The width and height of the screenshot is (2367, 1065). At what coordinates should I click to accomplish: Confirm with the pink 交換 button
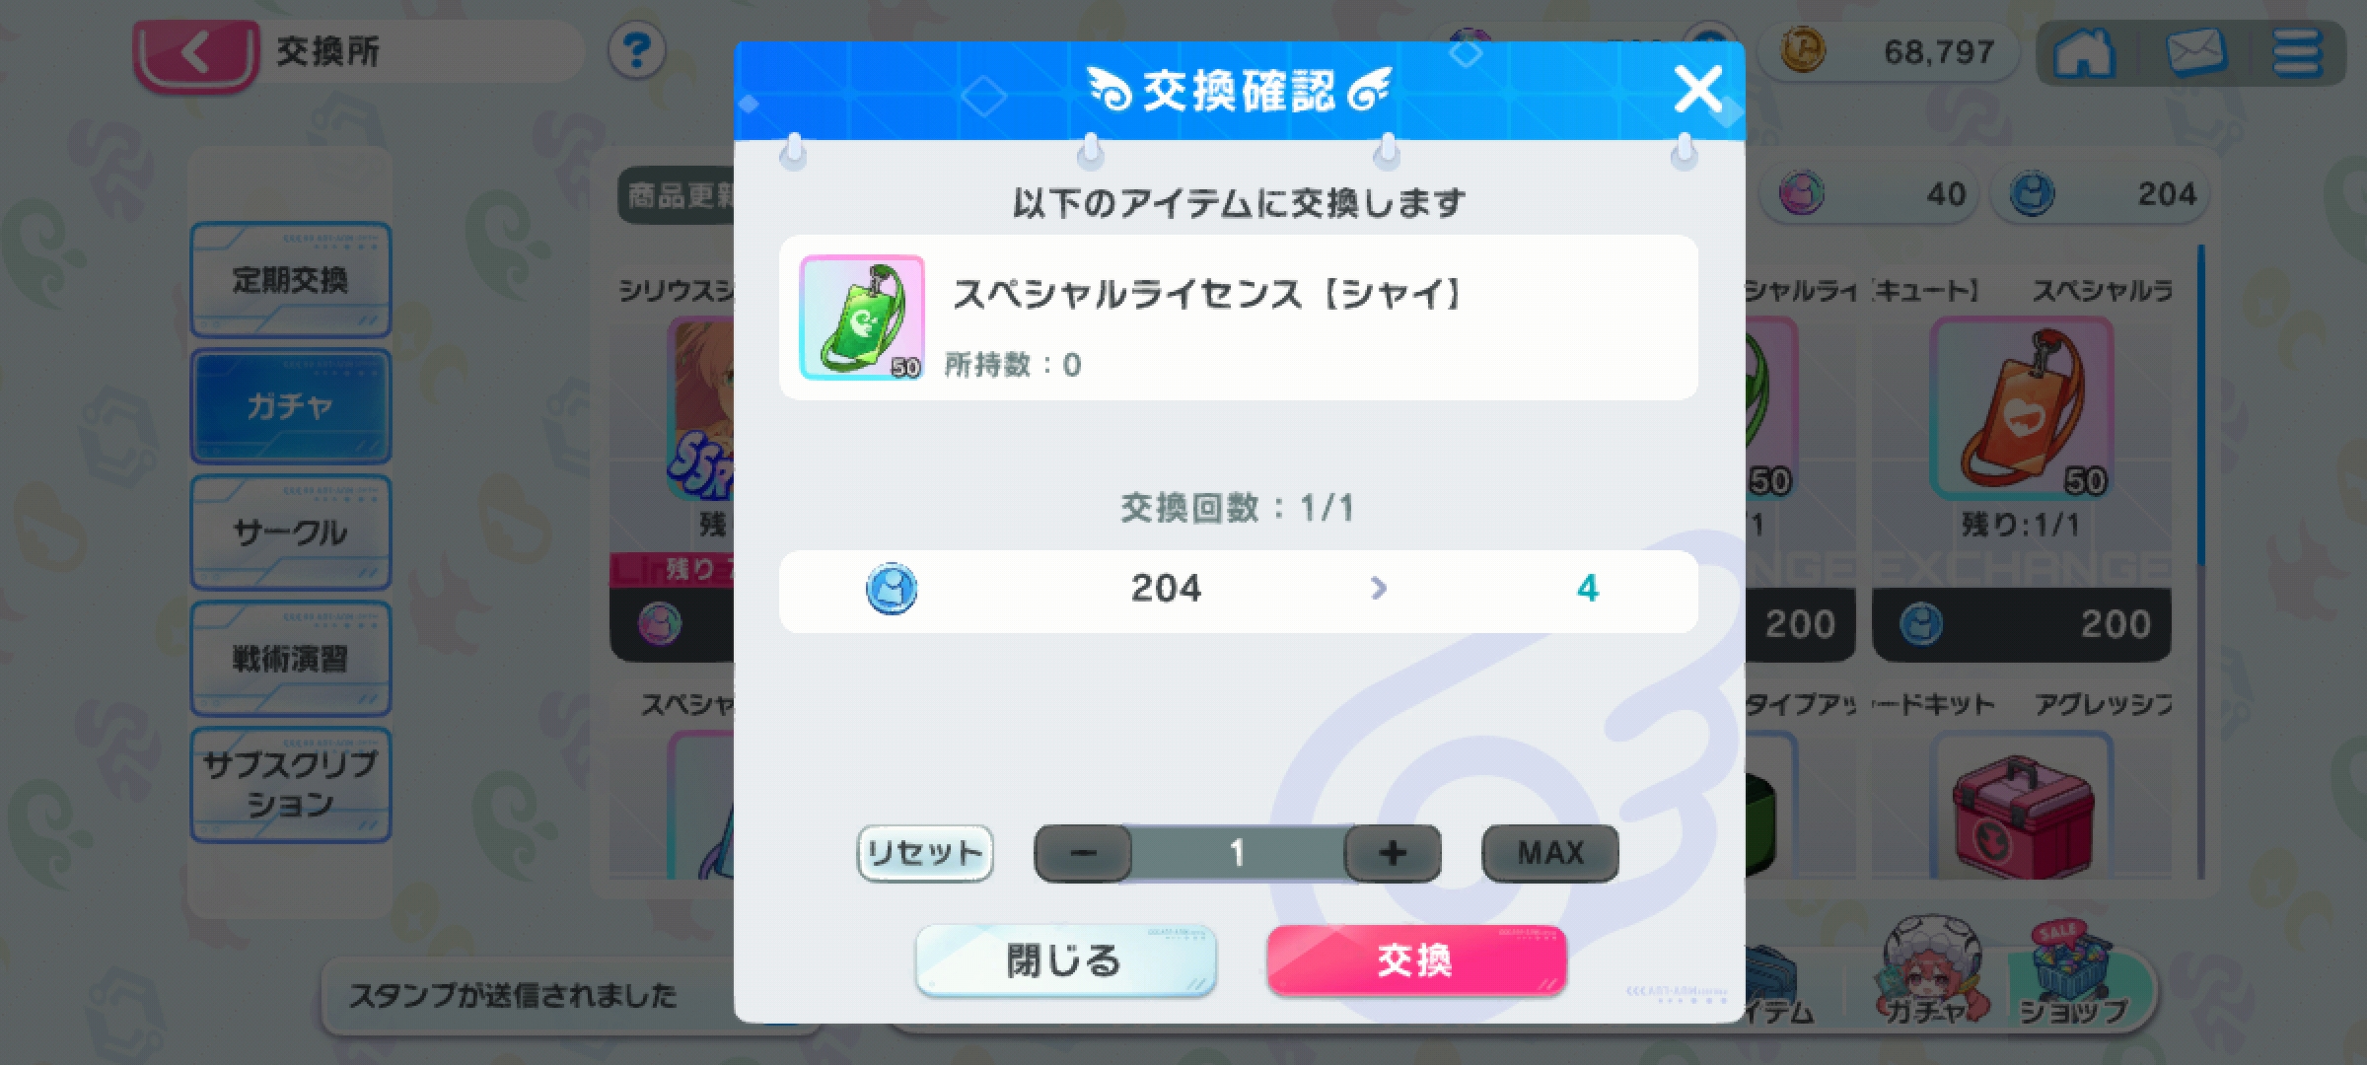click(x=1416, y=960)
